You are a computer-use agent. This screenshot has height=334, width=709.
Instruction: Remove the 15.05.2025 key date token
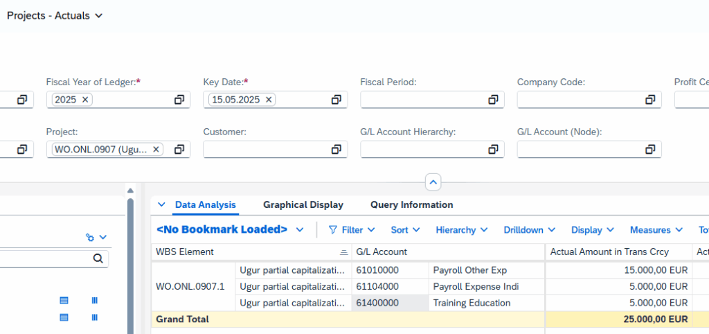click(269, 100)
